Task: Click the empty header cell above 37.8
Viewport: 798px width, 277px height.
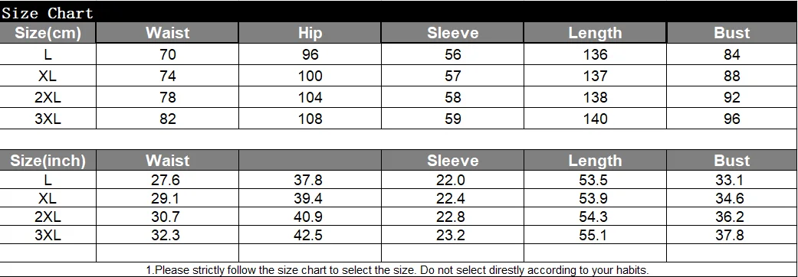Action: (310, 161)
